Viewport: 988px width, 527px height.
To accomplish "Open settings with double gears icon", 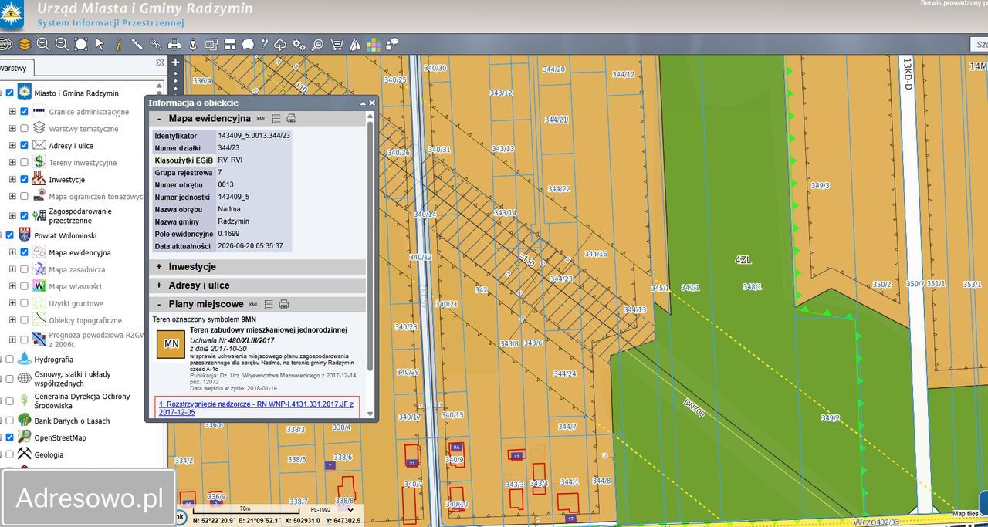I will pyautogui.click(x=299, y=44).
